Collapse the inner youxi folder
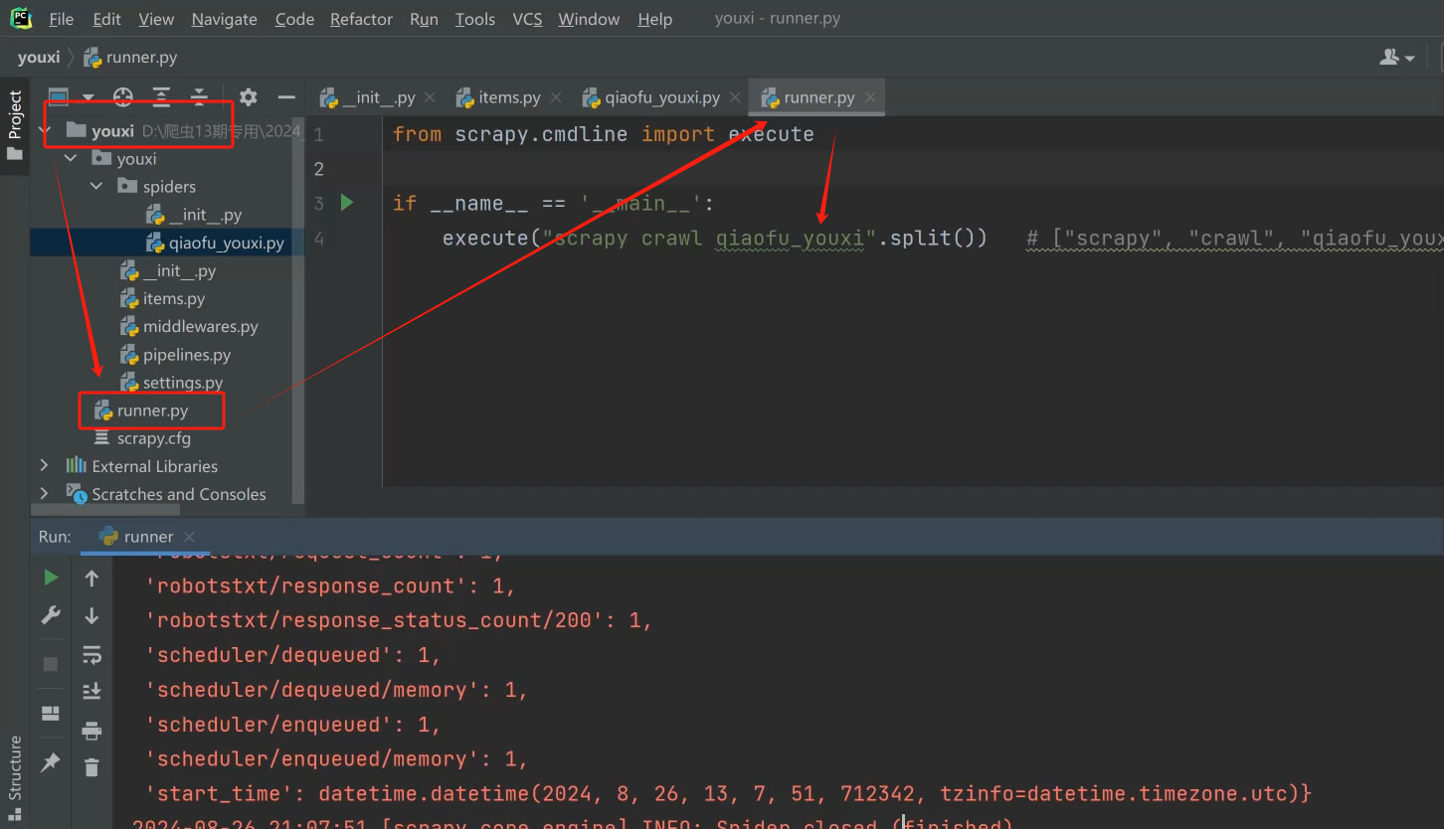The image size is (1444, 829). [x=71, y=158]
